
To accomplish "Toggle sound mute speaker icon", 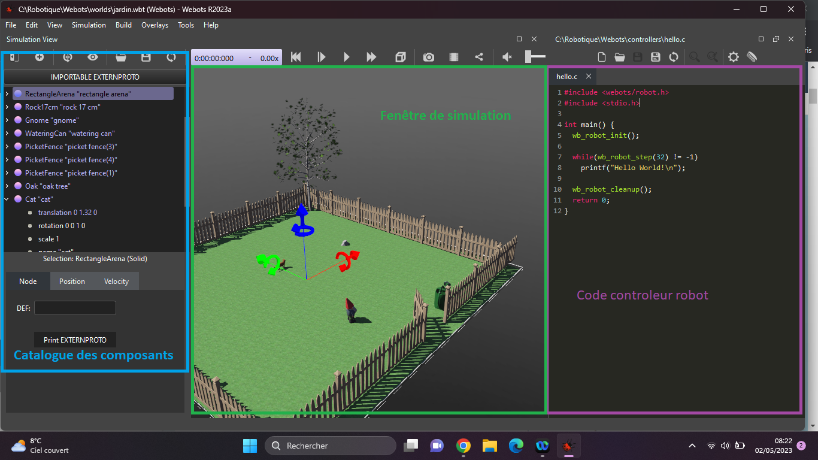I will [507, 57].
